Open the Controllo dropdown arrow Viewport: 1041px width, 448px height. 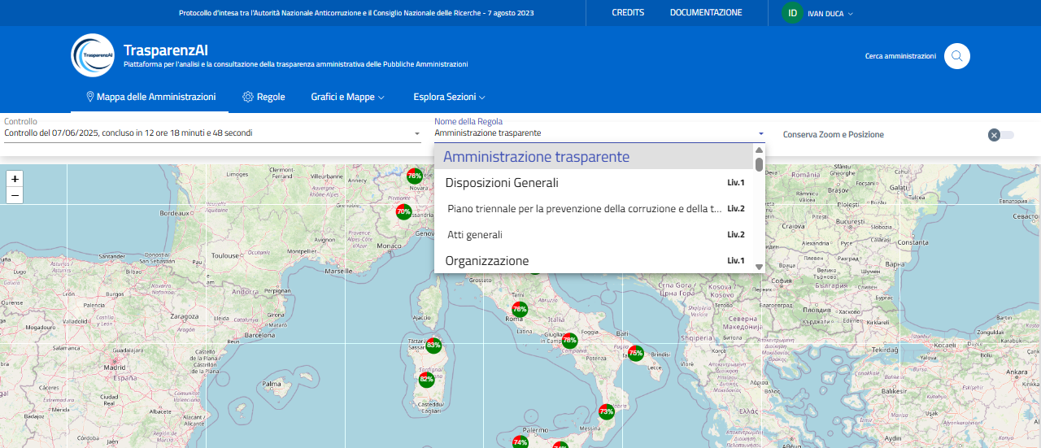tap(417, 133)
